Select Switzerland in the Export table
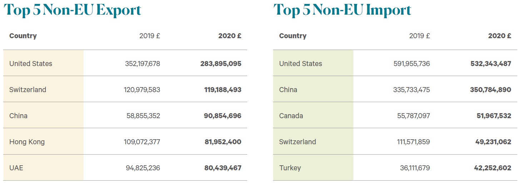The image size is (522, 186). pos(28,90)
